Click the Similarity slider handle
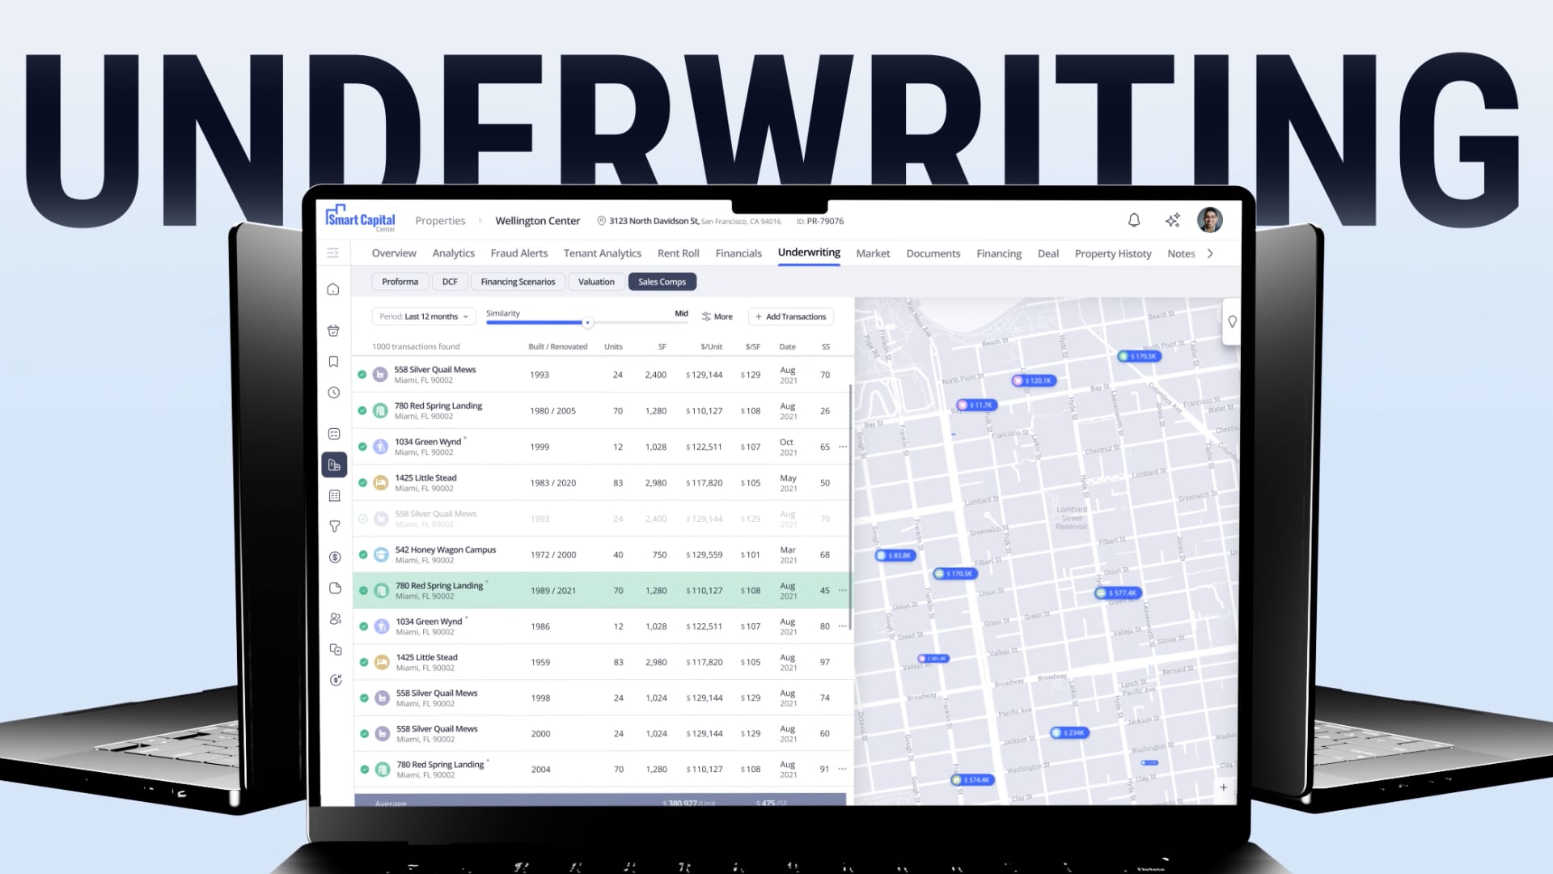 click(588, 323)
